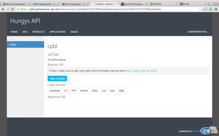
Task: Click the cpbl heading
Action: [52, 46]
